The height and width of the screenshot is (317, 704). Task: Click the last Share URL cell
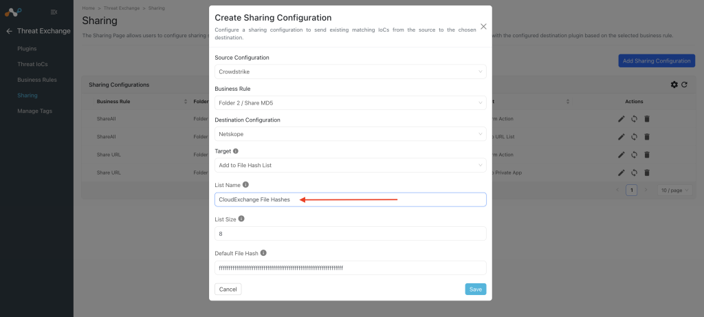109,173
